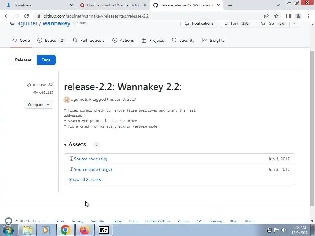Click the aguinetqb avatar image

tap(67, 100)
